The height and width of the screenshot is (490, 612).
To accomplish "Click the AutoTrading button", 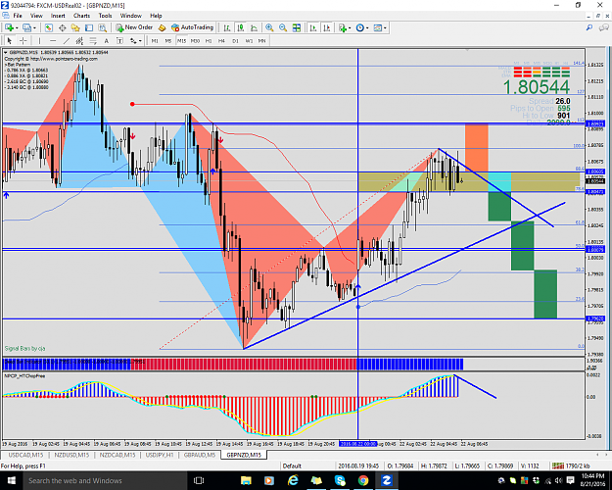I will coord(193,27).
